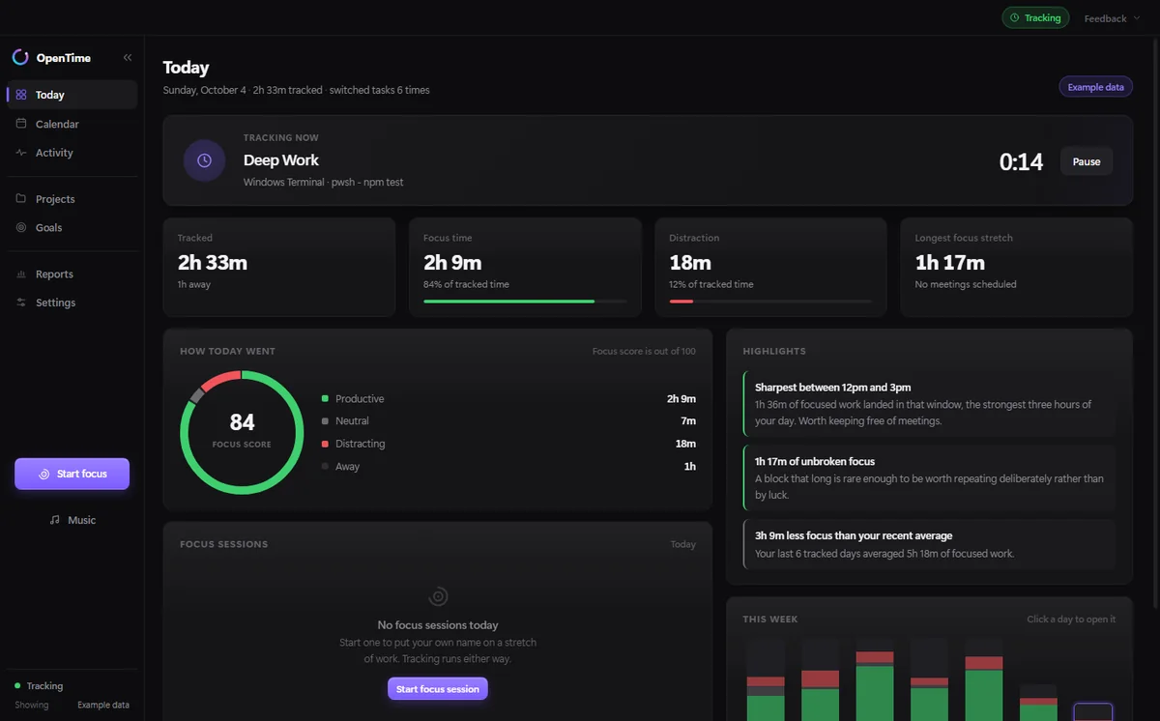This screenshot has width=1160, height=721.
Task: Open the 3h 9m less focus highlight
Action: click(x=929, y=544)
